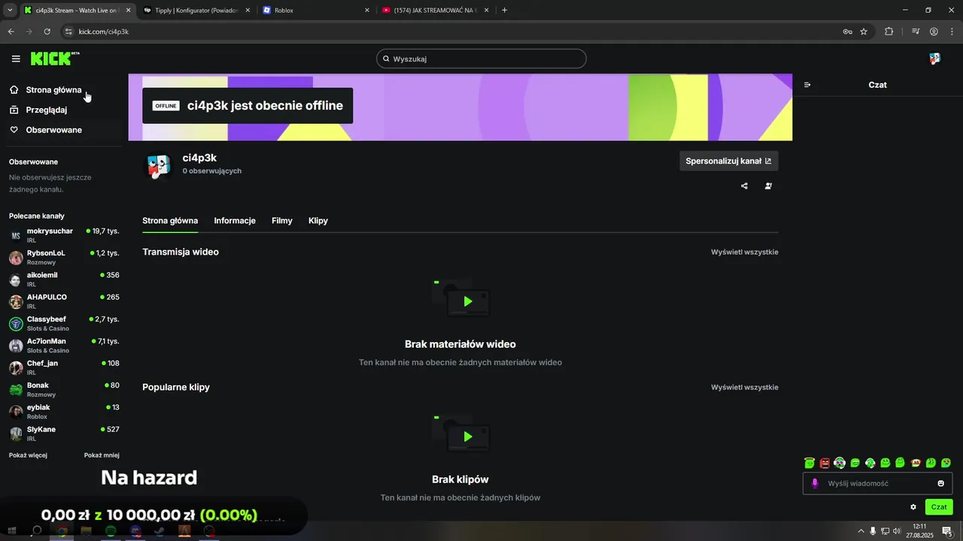
Task: Open Chrome profile icon
Action: (934, 32)
